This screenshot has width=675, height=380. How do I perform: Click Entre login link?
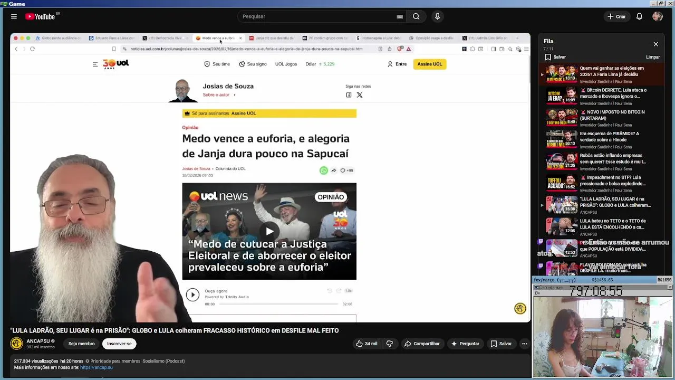point(397,64)
